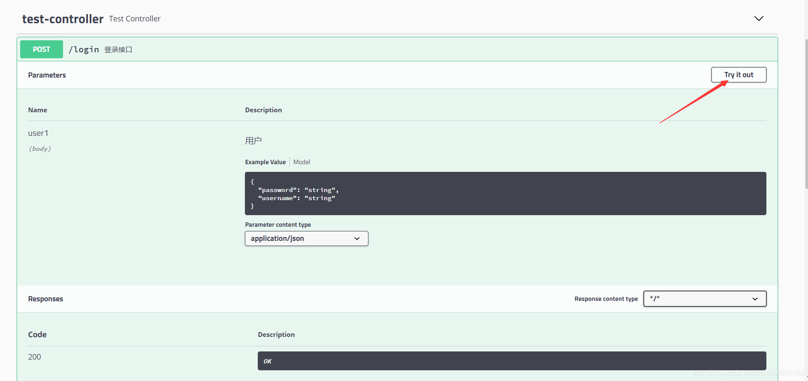Click the Parameters section heading
This screenshot has width=808, height=381.
47,75
